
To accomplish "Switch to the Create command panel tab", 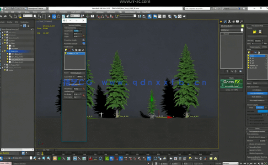I will (221, 21).
